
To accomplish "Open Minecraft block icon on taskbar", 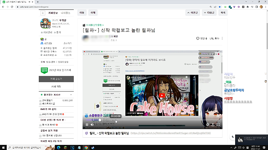I will [65, 148].
